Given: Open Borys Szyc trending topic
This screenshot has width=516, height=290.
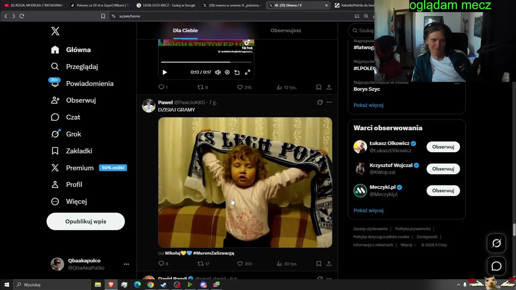Looking at the screenshot, I should [x=367, y=89].
